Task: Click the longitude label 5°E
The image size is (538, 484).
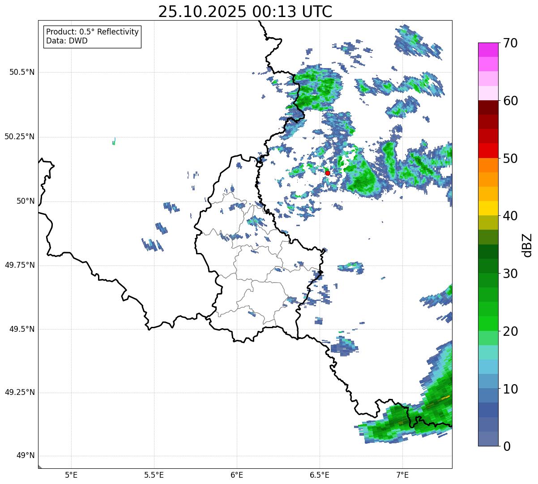Action: [x=71, y=475]
